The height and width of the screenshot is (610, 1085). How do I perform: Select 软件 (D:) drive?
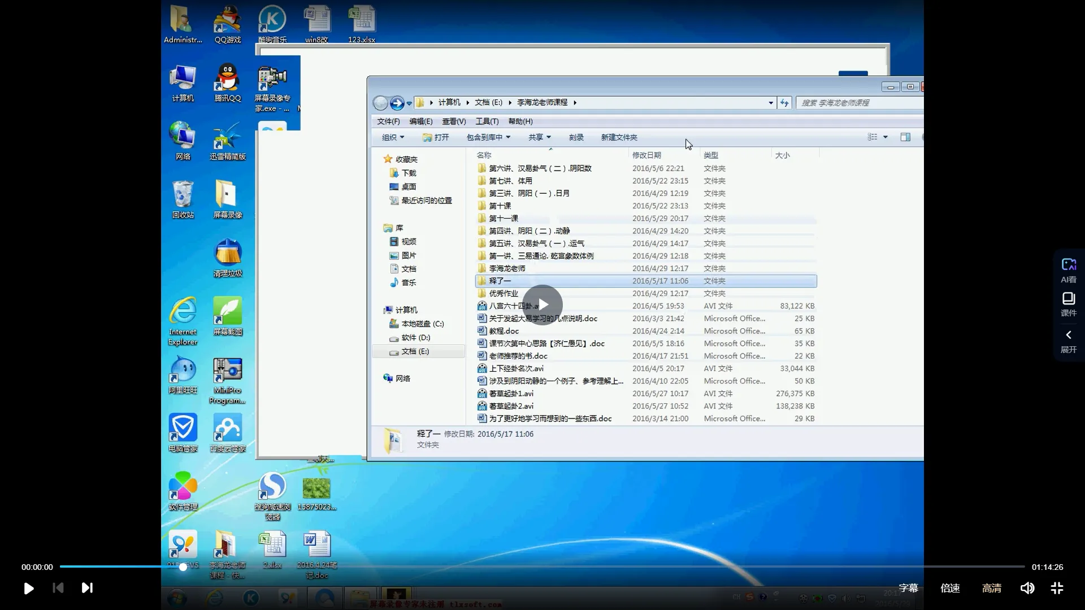[410, 338]
